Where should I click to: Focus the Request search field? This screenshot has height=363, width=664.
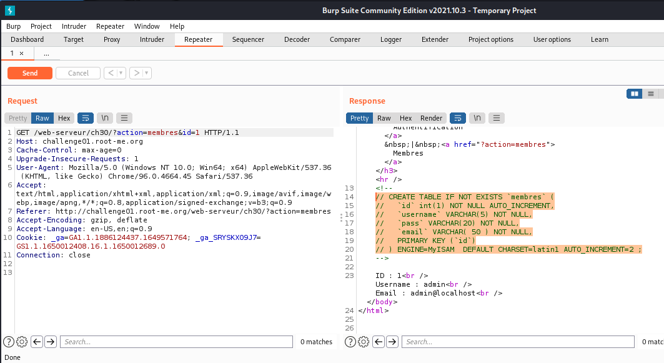coord(177,342)
